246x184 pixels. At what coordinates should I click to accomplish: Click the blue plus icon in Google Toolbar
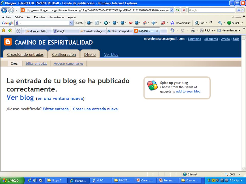(153, 23)
